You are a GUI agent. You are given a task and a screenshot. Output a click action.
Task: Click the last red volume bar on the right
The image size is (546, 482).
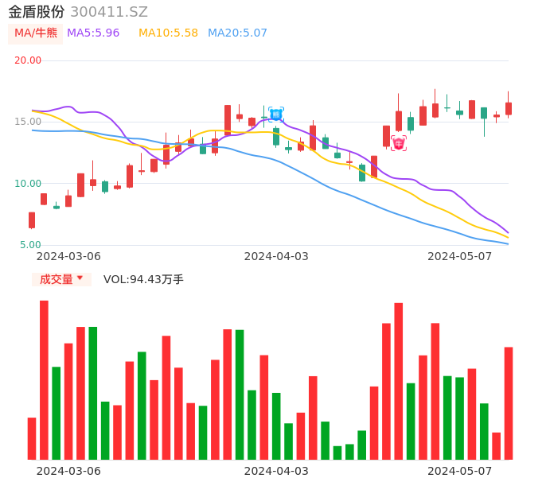[509, 403]
